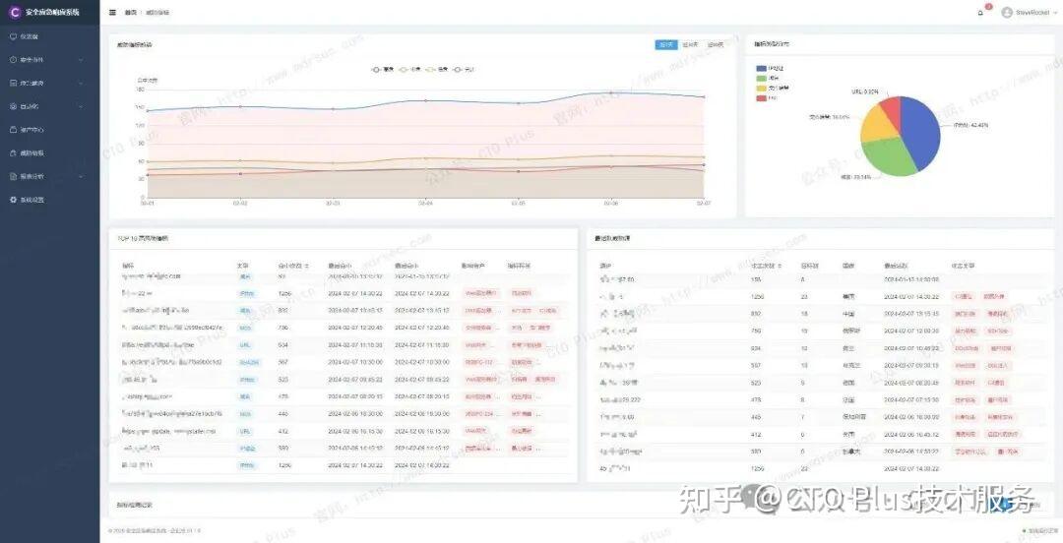1063x543 pixels.
Task: Click hit count 389 in TOP 10 table
Action: (x=283, y=449)
